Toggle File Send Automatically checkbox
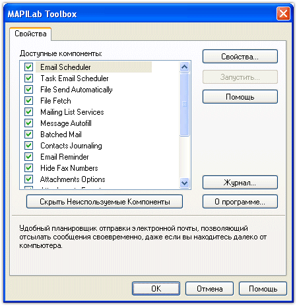This screenshot has height=306, width=297. (x=28, y=89)
